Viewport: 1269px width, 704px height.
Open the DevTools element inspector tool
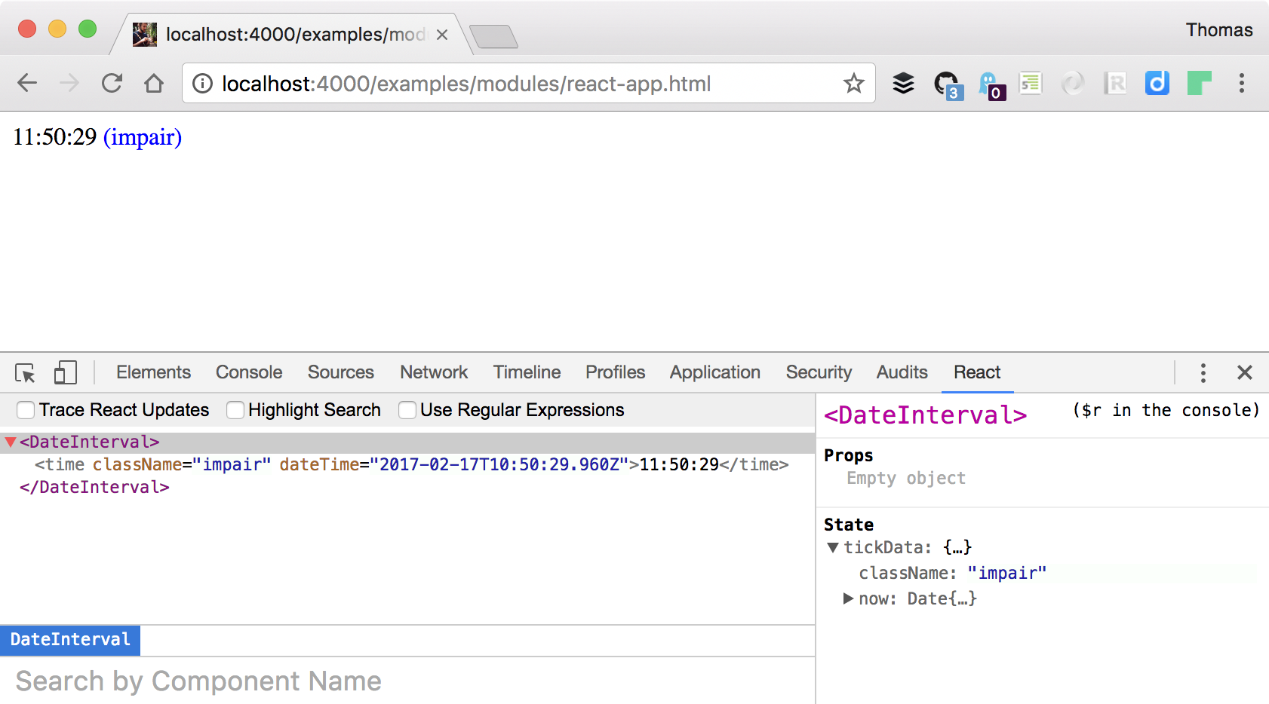24,372
